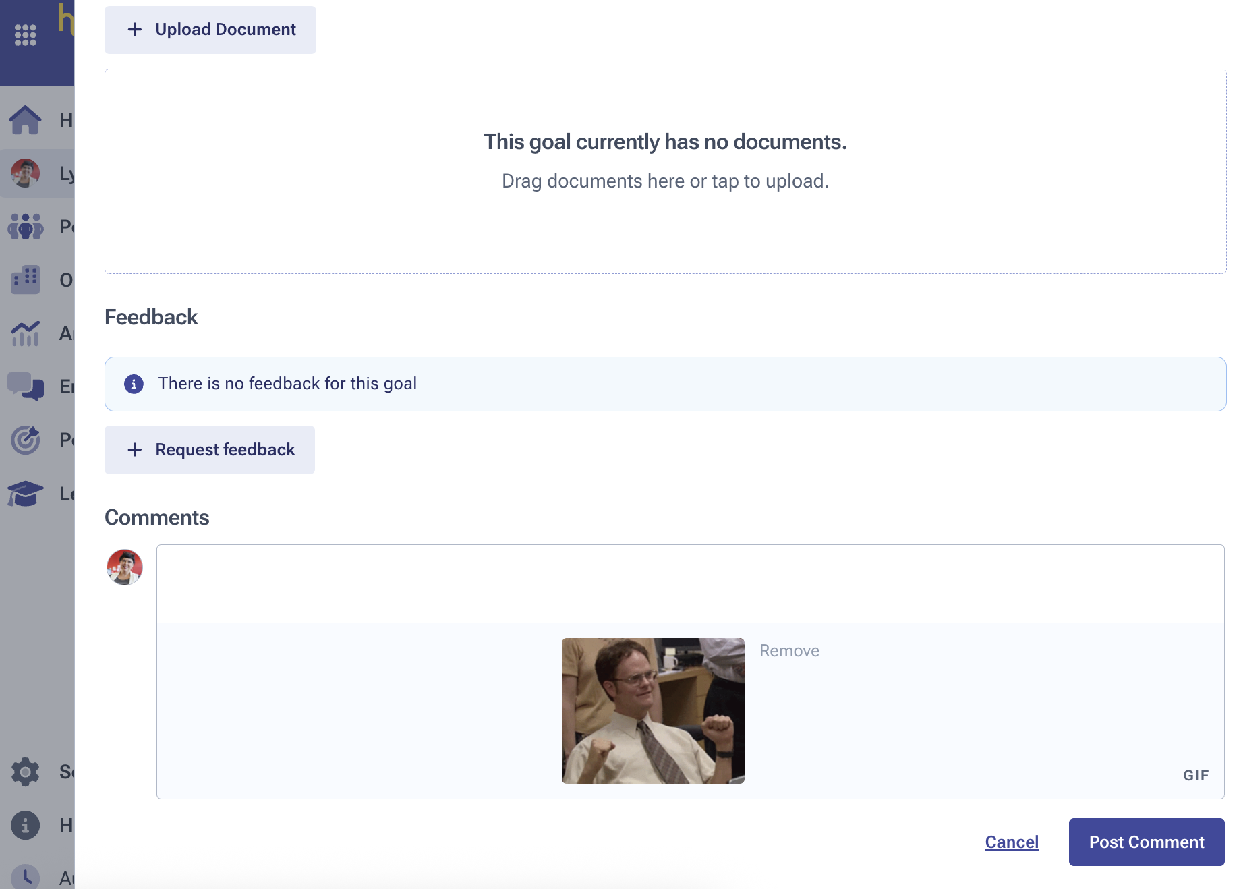
Task: Open profile via sidebar avatar photo
Action: click(x=25, y=173)
